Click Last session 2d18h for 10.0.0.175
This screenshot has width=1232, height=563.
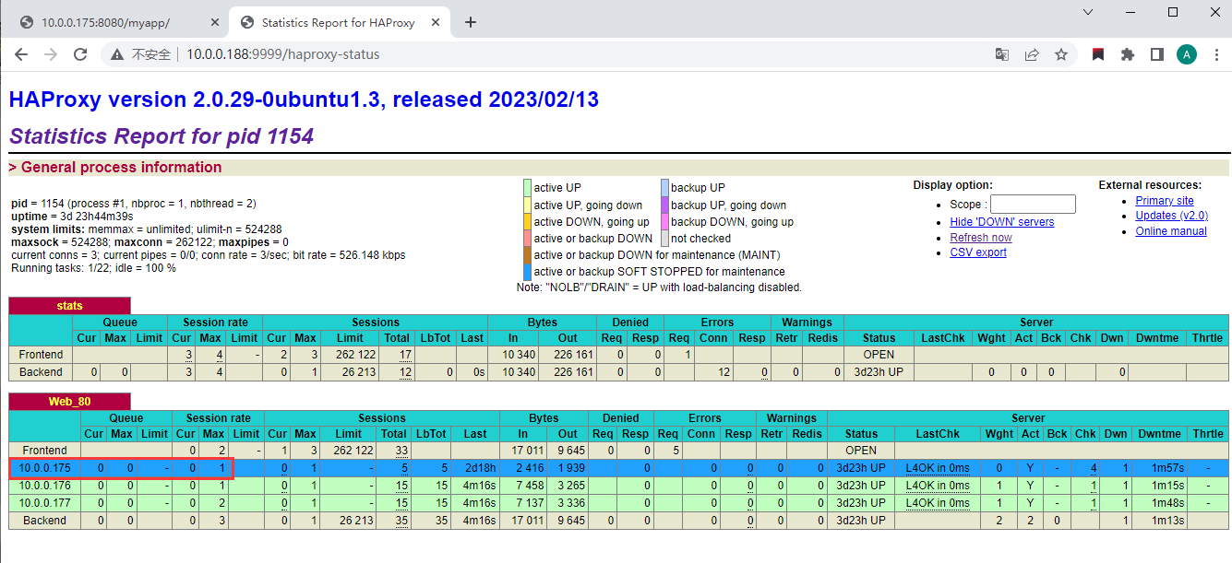pyautogui.click(x=481, y=468)
